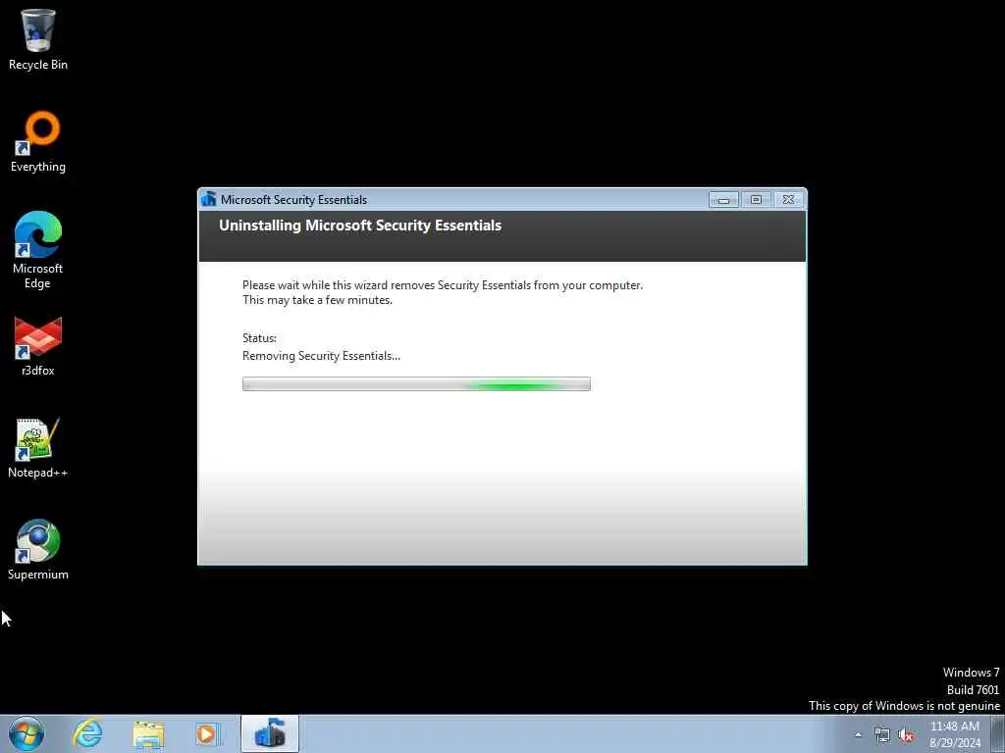Open the Recycle Bin desktop icon
Image resolution: width=1005 pixels, height=753 pixels.
[38, 39]
